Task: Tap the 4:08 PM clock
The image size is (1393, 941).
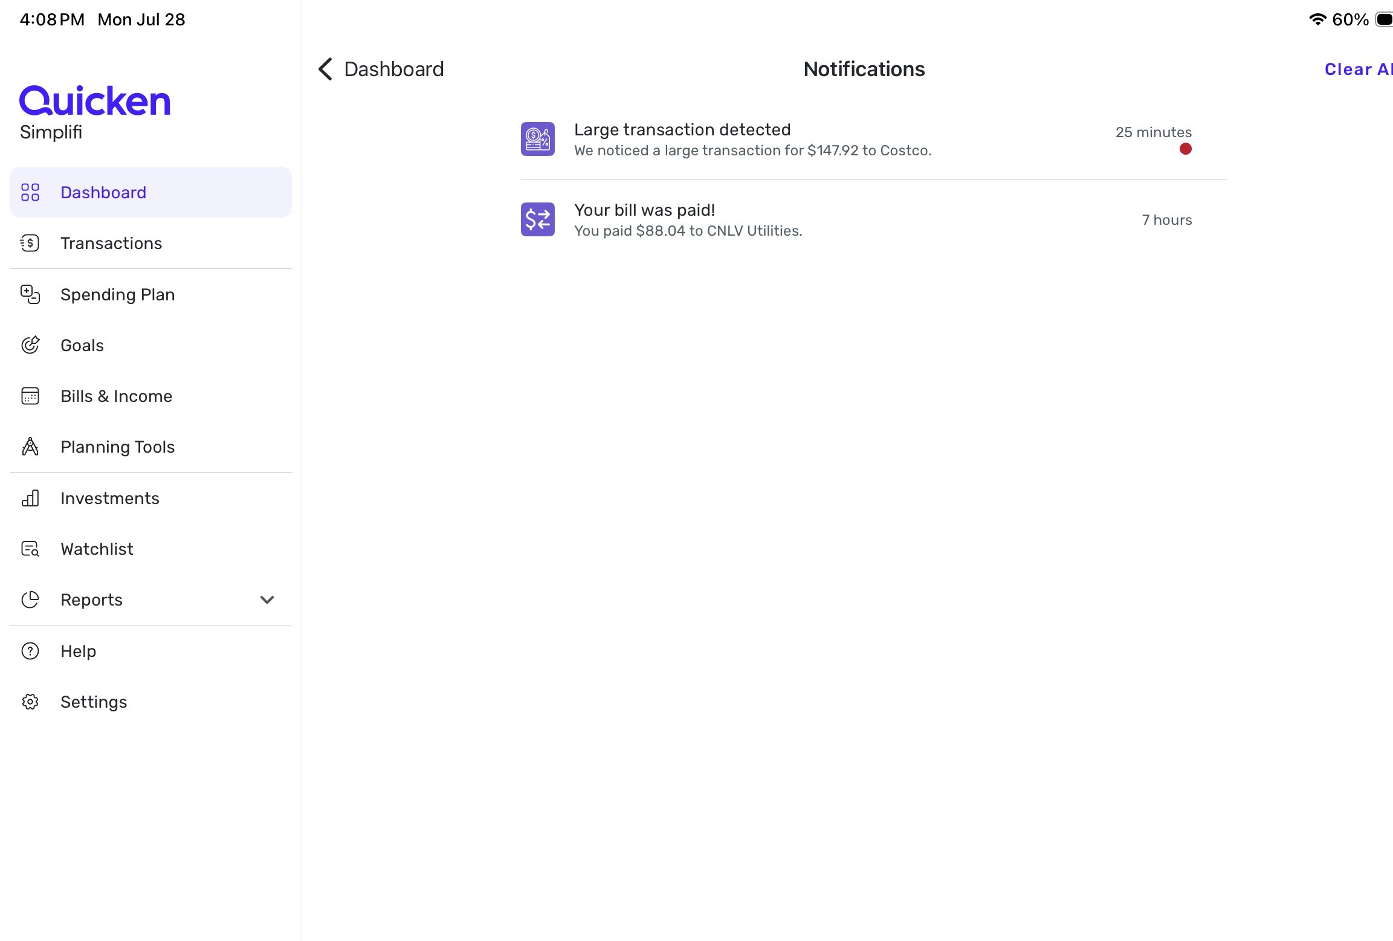Action: click(52, 19)
